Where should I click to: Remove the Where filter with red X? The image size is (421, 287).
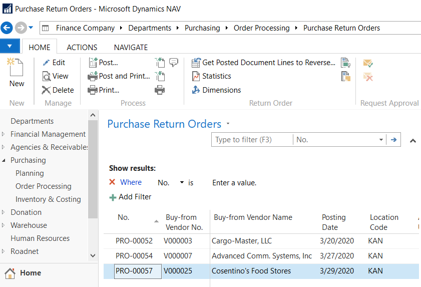(x=112, y=182)
